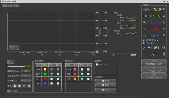Toggle the VBUS record checkbox
This screenshot has height=98, width=169.
tap(51, 69)
